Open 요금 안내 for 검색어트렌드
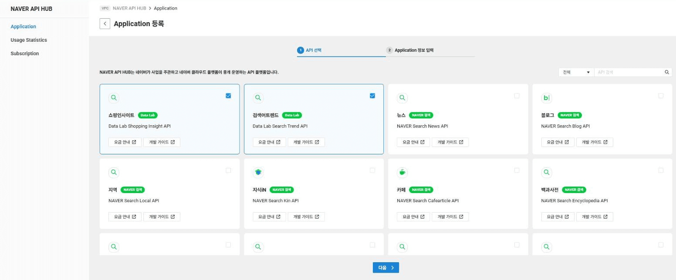The height and width of the screenshot is (280, 676). tap(269, 142)
